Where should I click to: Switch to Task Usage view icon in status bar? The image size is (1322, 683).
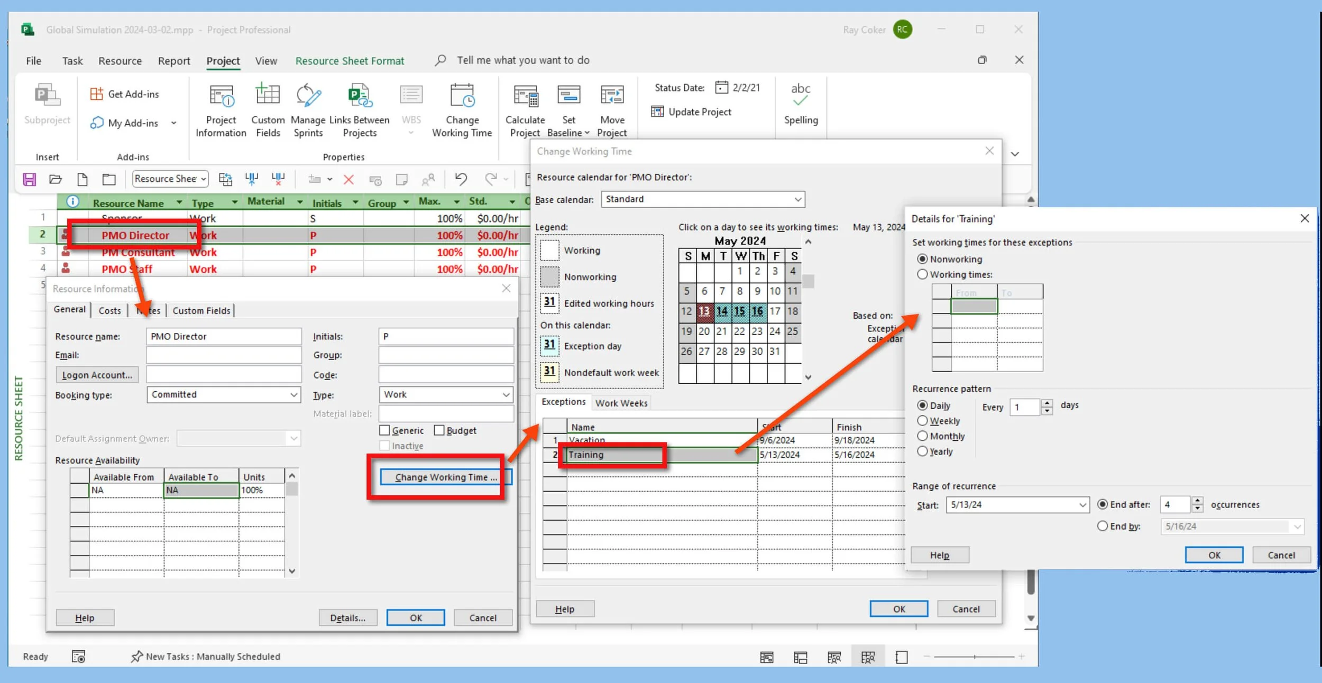pos(801,657)
